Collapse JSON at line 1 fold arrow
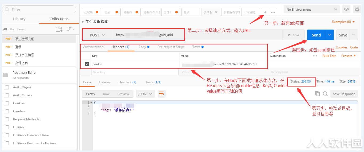 pos(91,102)
